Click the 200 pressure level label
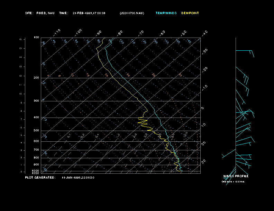This screenshot has height=211, width=274. coord(36,78)
